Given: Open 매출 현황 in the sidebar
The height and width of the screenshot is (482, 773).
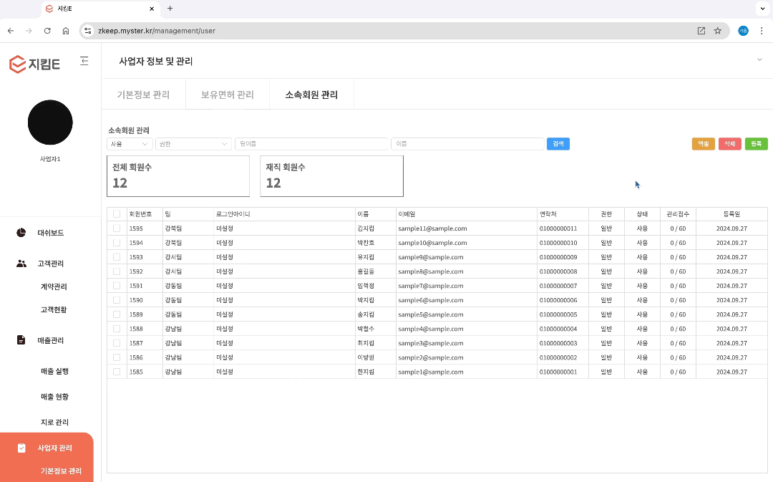Looking at the screenshot, I should [x=54, y=397].
